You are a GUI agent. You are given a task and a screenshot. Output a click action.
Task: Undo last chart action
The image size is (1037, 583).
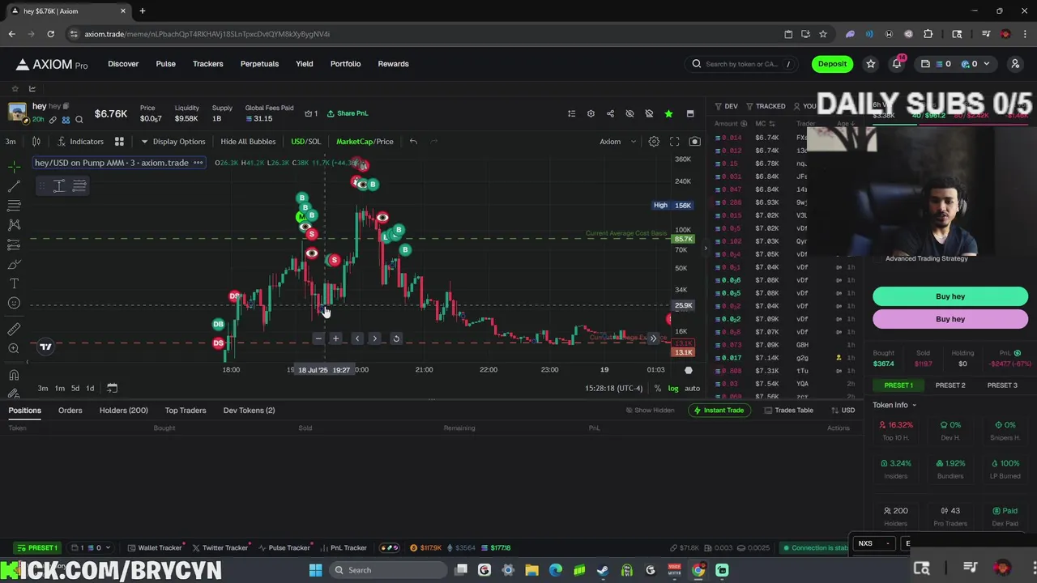point(413,142)
